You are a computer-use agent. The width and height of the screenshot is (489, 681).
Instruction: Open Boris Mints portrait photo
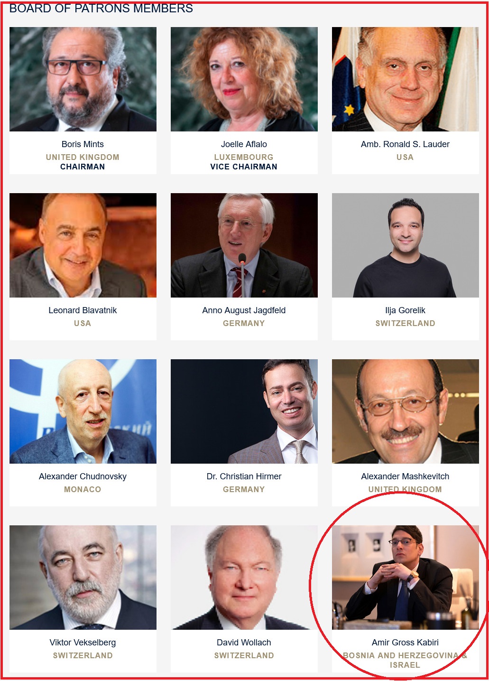coord(83,79)
